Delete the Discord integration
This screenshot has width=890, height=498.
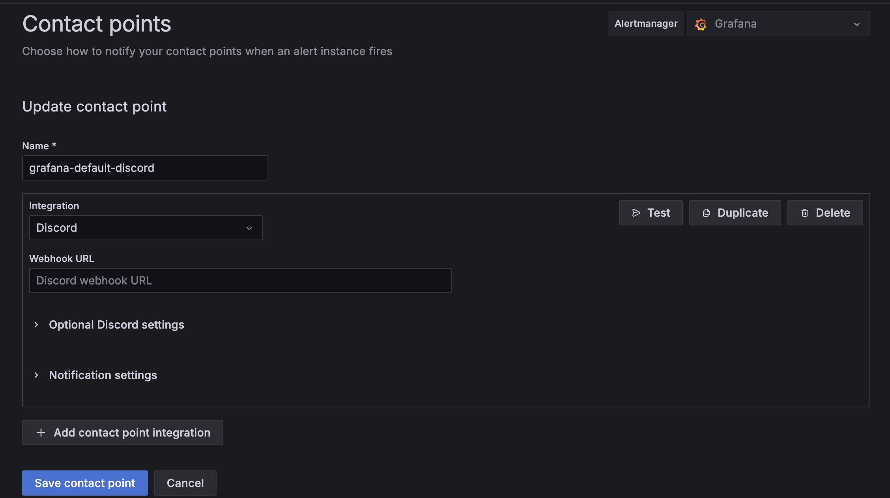point(825,213)
